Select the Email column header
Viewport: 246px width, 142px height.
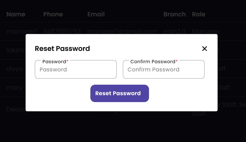(x=96, y=14)
